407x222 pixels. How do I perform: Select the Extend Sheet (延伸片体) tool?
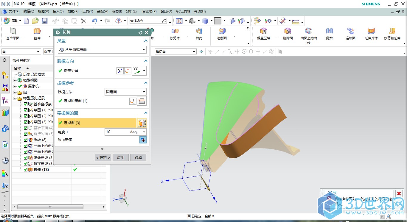point(371,34)
